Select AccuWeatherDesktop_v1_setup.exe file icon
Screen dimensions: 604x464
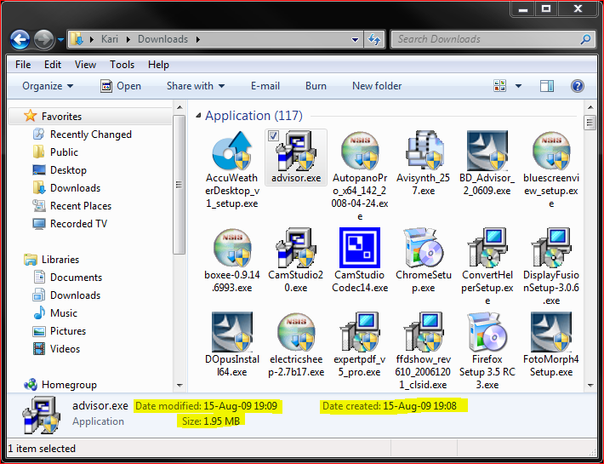tap(232, 151)
